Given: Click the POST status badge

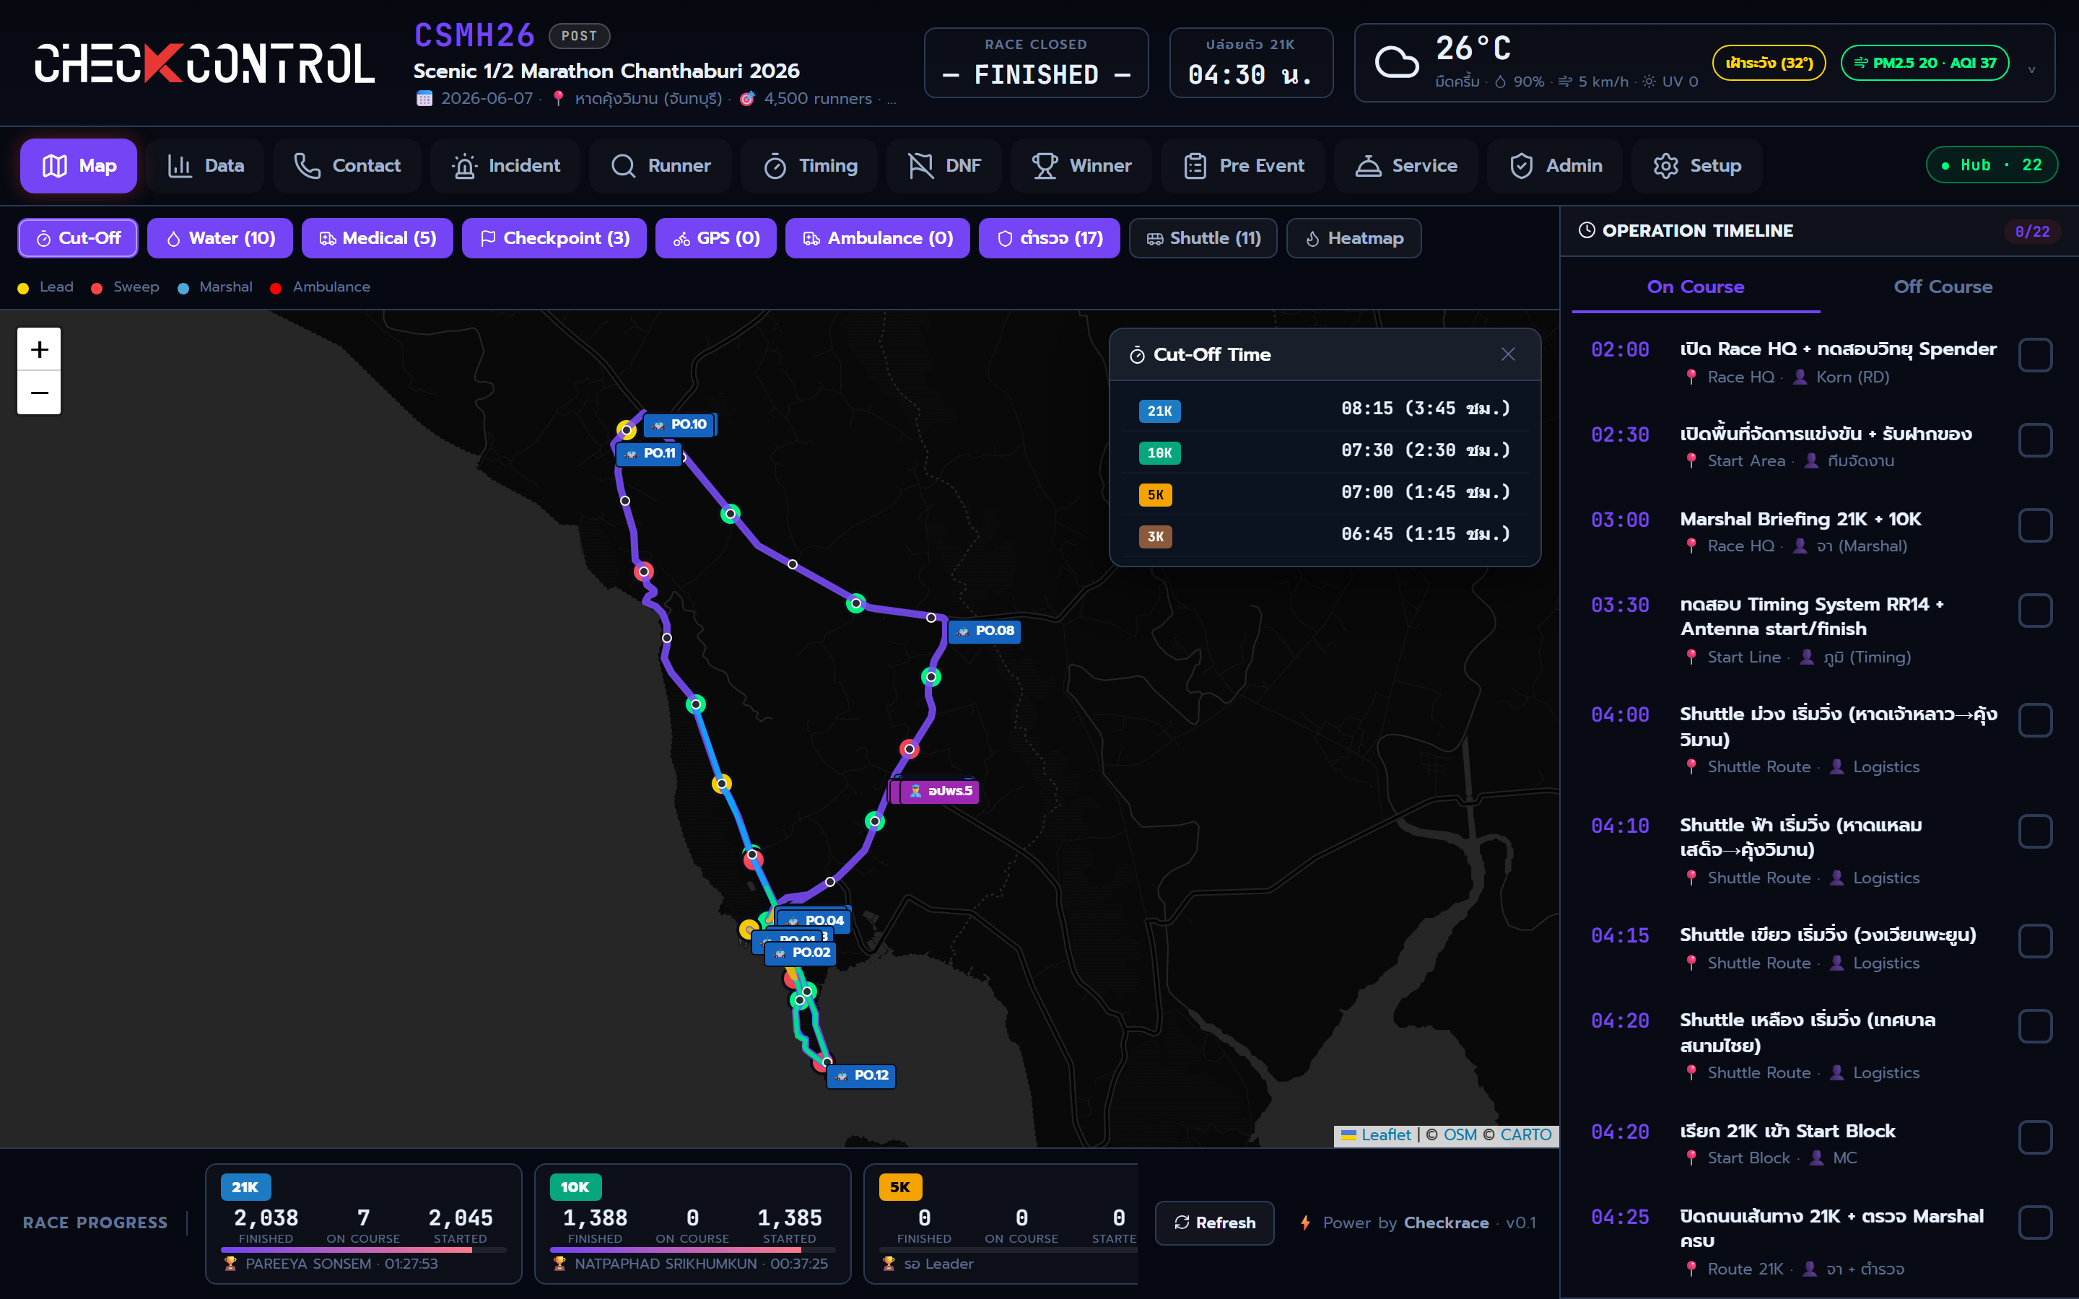Looking at the screenshot, I should (579, 36).
